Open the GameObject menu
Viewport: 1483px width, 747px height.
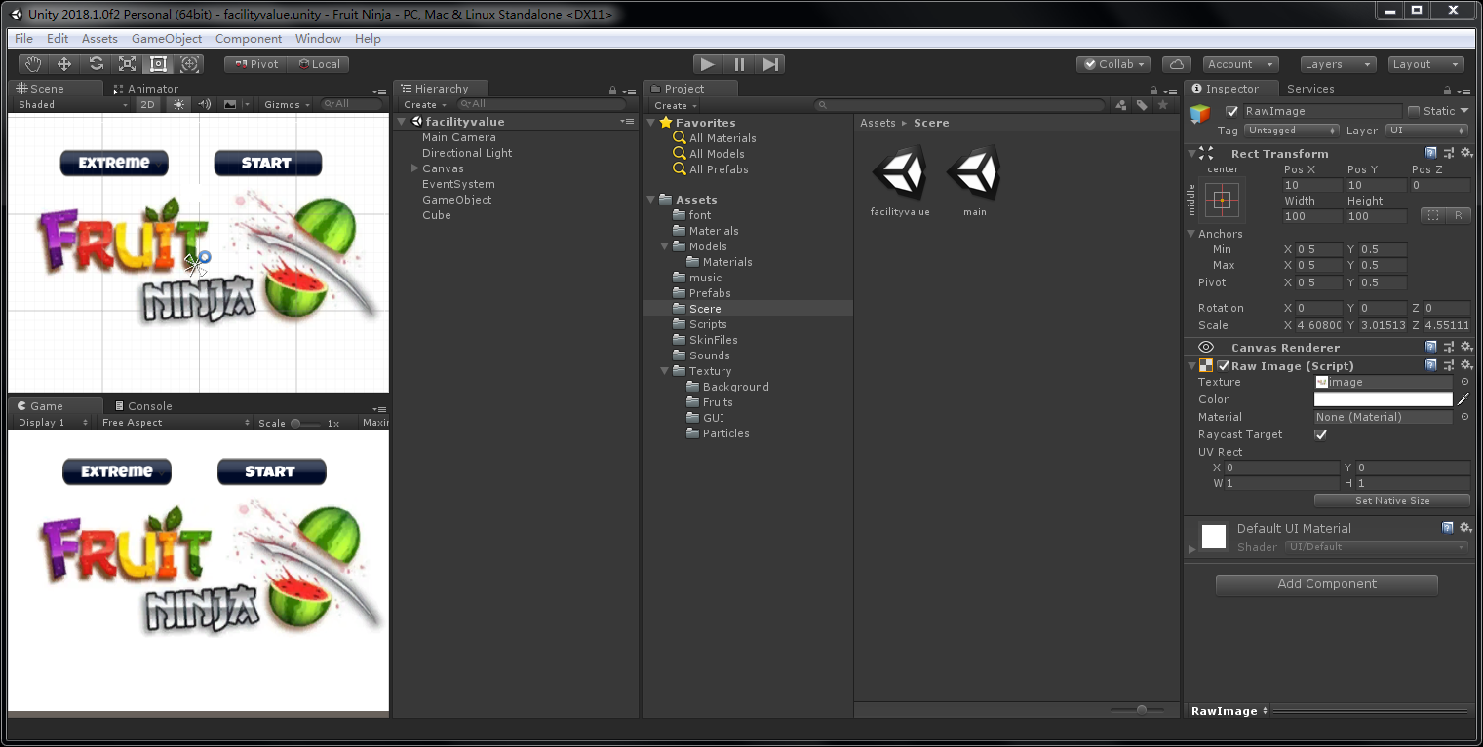[167, 39]
